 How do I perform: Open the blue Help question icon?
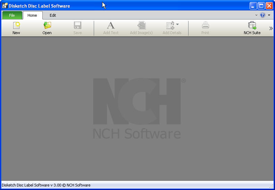(262, 15)
